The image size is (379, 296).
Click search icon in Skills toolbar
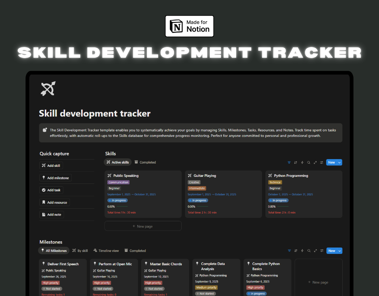click(x=309, y=163)
